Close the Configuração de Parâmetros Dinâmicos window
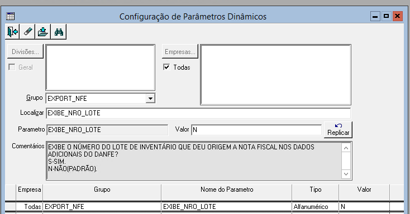 tap(398, 17)
